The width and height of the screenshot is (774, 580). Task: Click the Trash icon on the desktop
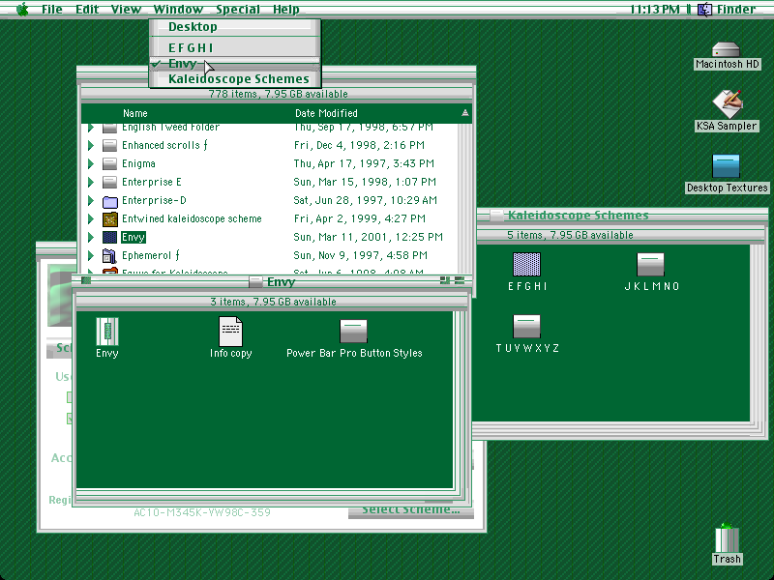click(x=727, y=538)
